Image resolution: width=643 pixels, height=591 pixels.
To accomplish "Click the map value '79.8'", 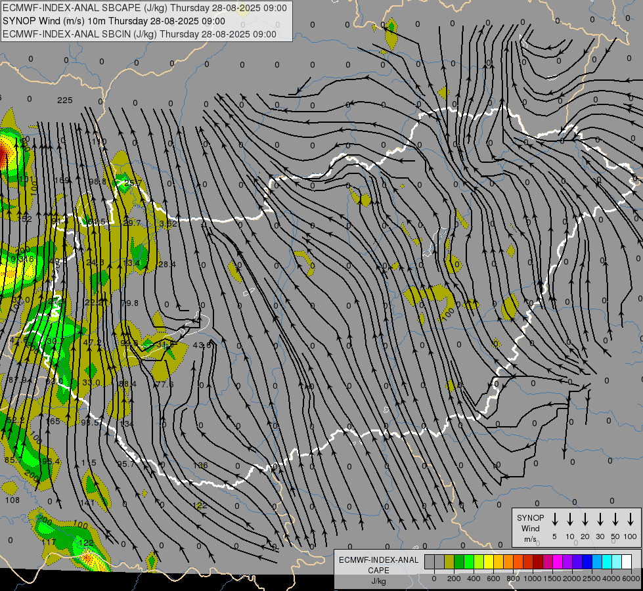I will [x=129, y=303].
